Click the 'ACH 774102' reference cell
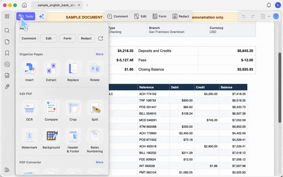 [148, 94]
